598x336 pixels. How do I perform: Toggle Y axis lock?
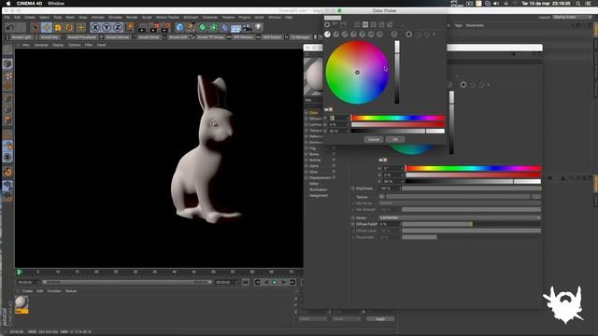coord(107,27)
